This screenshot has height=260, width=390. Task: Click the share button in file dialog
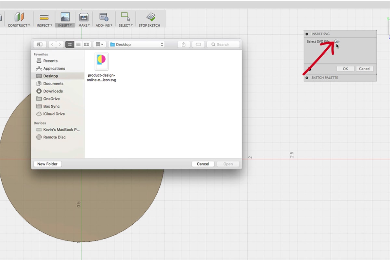coord(184,45)
